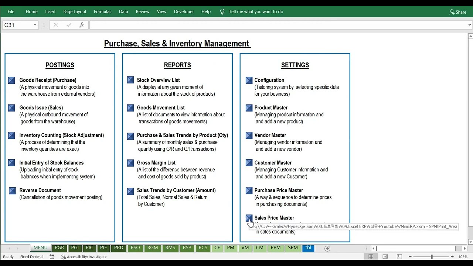The width and height of the screenshot is (473, 266).
Task: Click the Gross Margin List icon
Action: [130, 163]
